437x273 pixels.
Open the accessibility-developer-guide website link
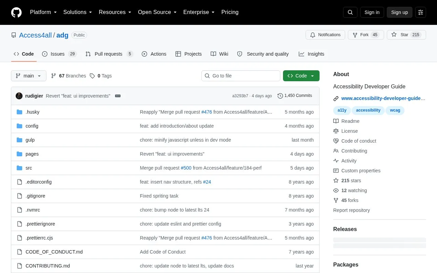point(383,98)
